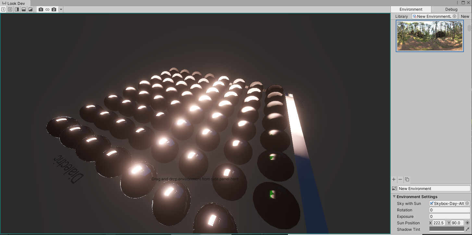
Task: Select single view 2 mode
Action: [10, 9]
